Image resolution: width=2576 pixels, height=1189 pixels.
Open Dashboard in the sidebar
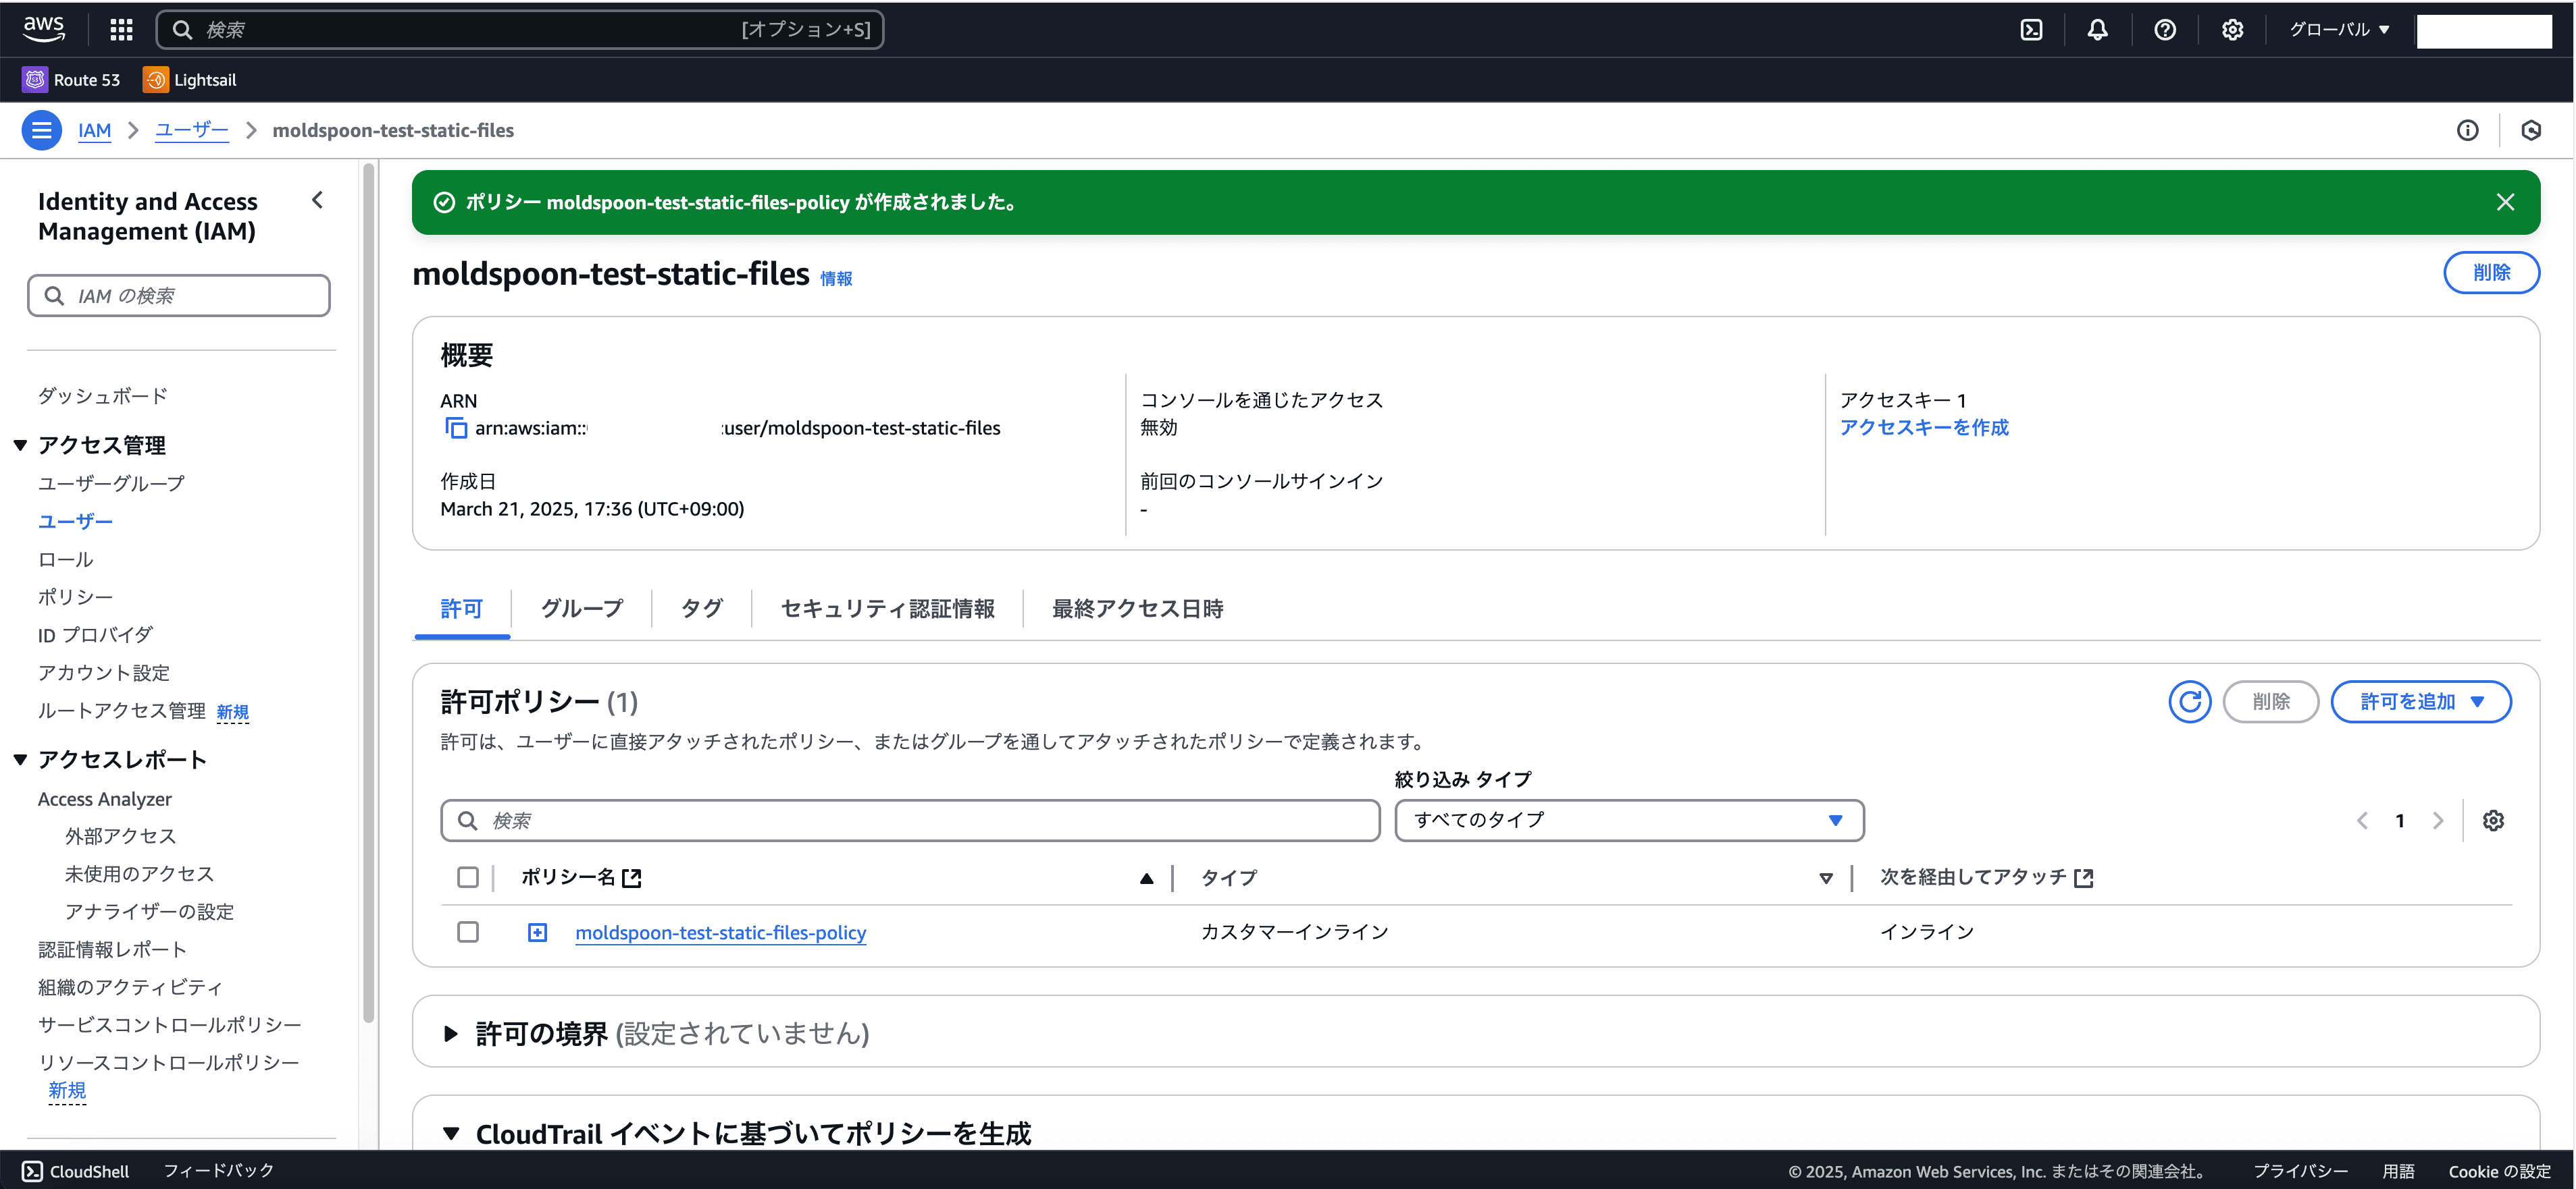tap(102, 395)
